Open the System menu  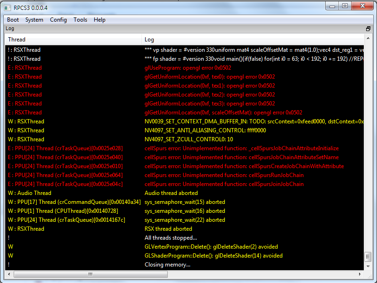coord(34,20)
